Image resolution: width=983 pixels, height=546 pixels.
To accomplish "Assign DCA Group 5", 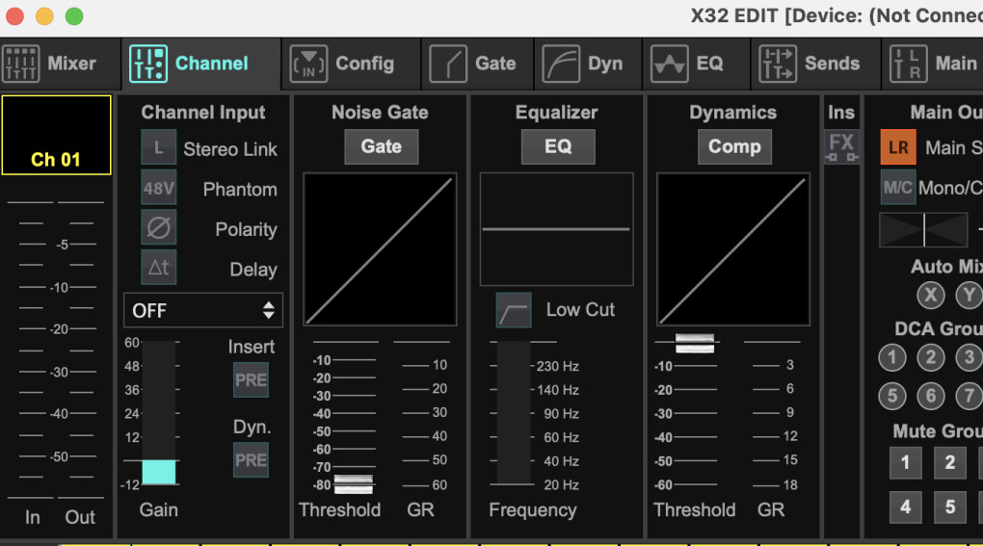I will 892,396.
